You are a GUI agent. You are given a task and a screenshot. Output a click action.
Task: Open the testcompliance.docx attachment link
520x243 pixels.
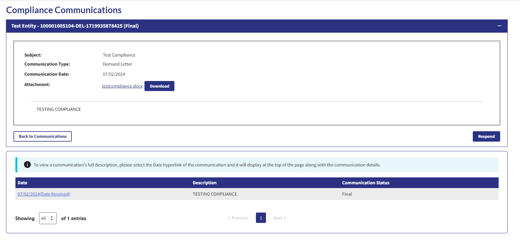coord(122,86)
